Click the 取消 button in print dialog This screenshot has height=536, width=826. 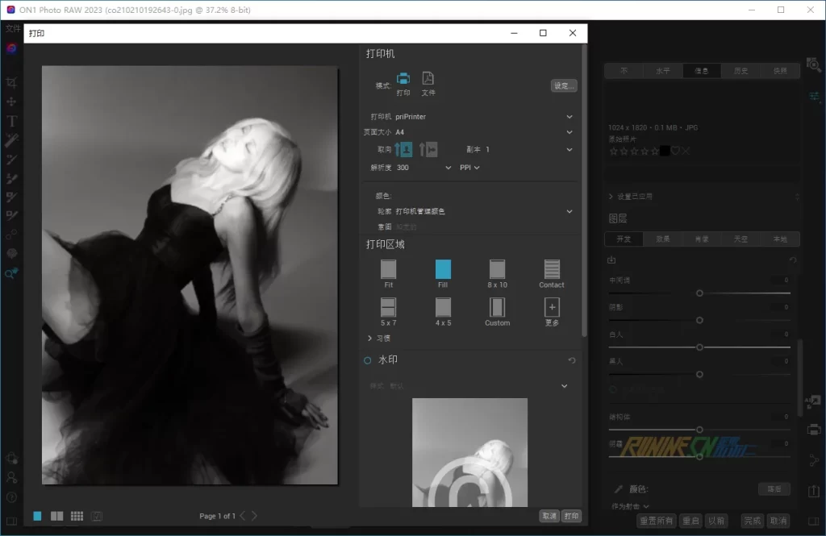549,516
